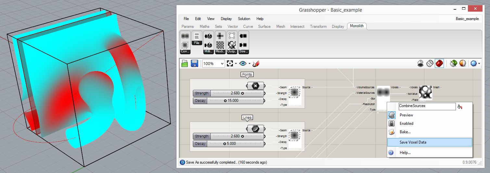The image size is (490, 173).
Task: Click the checkerboard icon in Modi... panel
Action: point(220,45)
